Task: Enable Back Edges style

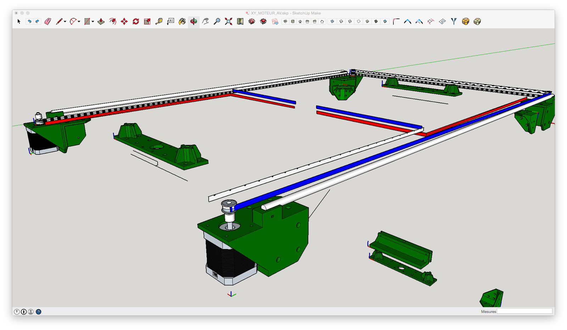Action: point(341,22)
